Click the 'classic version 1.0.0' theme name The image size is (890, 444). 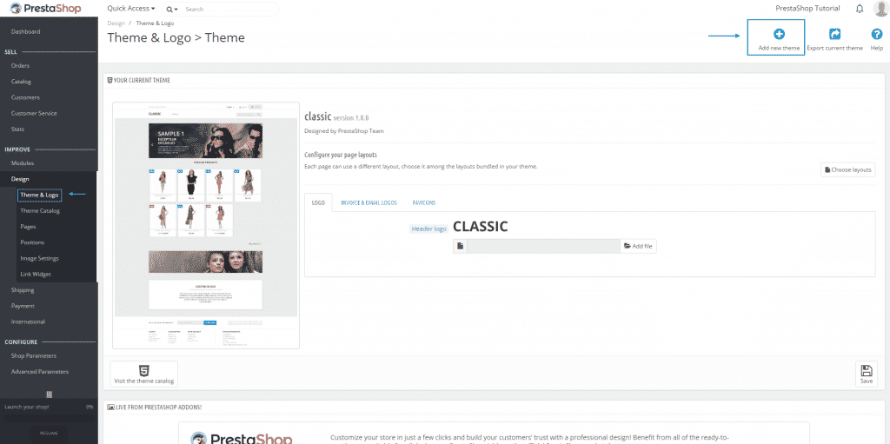coord(336,117)
